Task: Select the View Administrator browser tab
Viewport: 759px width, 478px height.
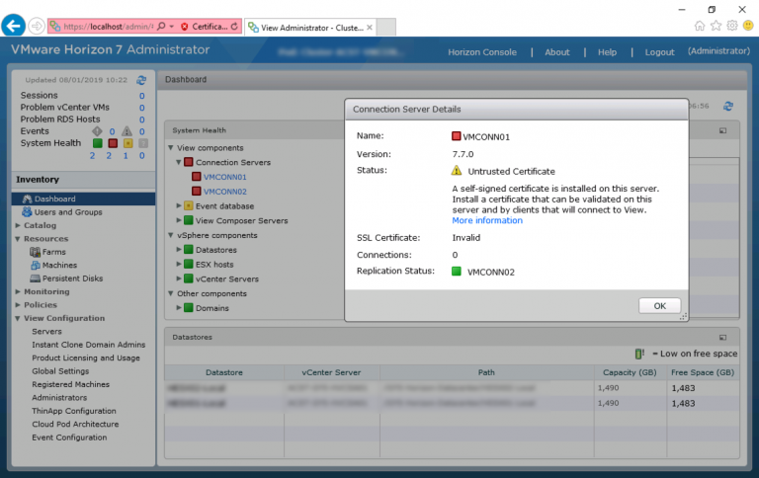Action: pos(310,27)
